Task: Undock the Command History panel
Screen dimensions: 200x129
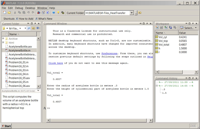Action: [193, 78]
